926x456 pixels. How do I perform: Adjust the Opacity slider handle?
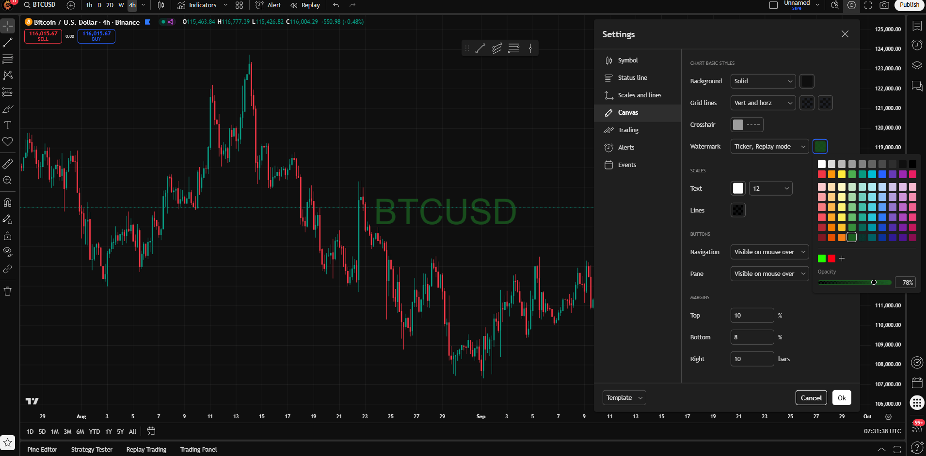(x=874, y=282)
